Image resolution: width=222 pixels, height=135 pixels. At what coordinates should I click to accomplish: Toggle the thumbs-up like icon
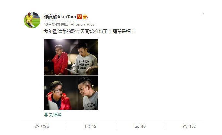coord(185,127)
